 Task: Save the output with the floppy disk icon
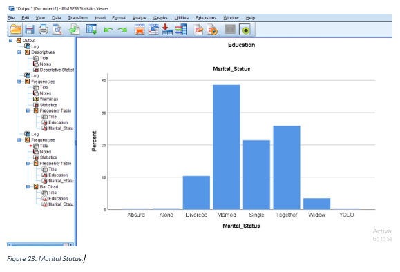click(x=30, y=30)
